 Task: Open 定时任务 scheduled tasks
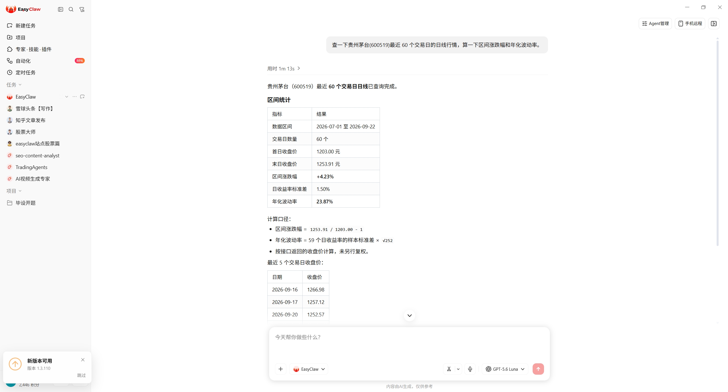[x=45, y=72]
